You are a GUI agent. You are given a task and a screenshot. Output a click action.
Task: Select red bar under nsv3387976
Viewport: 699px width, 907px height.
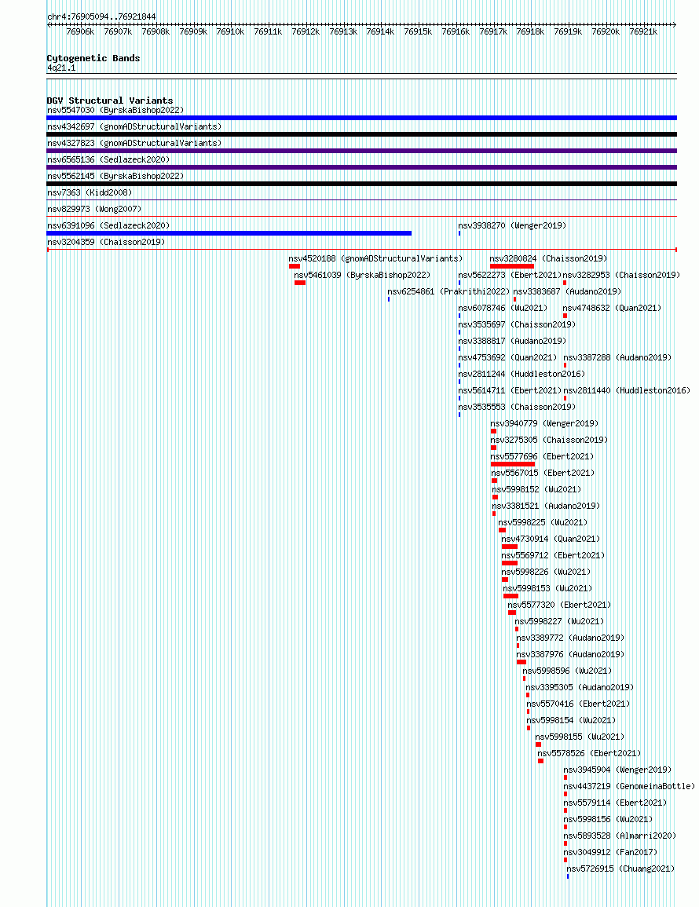522,662
